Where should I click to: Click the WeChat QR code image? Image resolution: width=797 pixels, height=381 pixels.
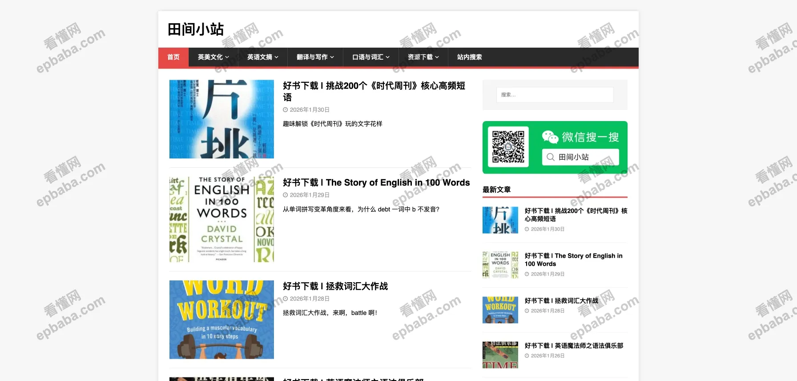click(508, 147)
